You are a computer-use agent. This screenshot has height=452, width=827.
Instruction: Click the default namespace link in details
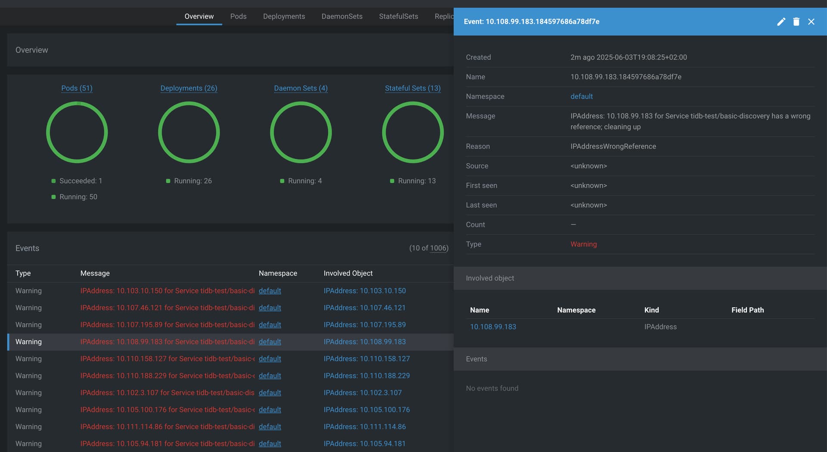pyautogui.click(x=581, y=96)
